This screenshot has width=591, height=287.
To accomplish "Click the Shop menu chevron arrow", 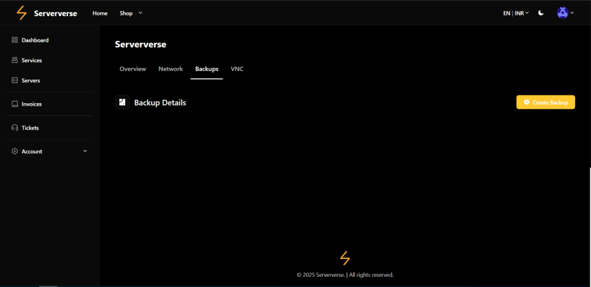I will pyautogui.click(x=141, y=13).
